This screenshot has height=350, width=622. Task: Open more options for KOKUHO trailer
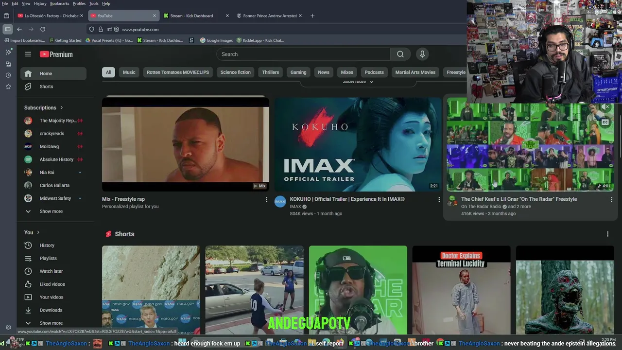coord(439,200)
